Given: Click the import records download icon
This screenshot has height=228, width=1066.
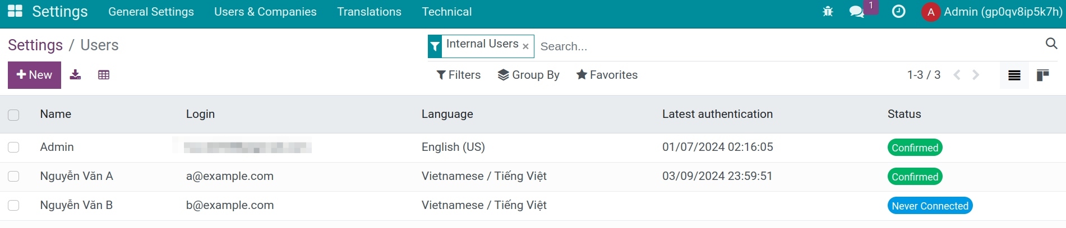Looking at the screenshot, I should [75, 75].
